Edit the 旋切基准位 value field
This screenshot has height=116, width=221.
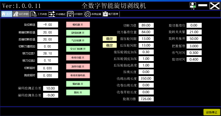[x=194, y=25]
